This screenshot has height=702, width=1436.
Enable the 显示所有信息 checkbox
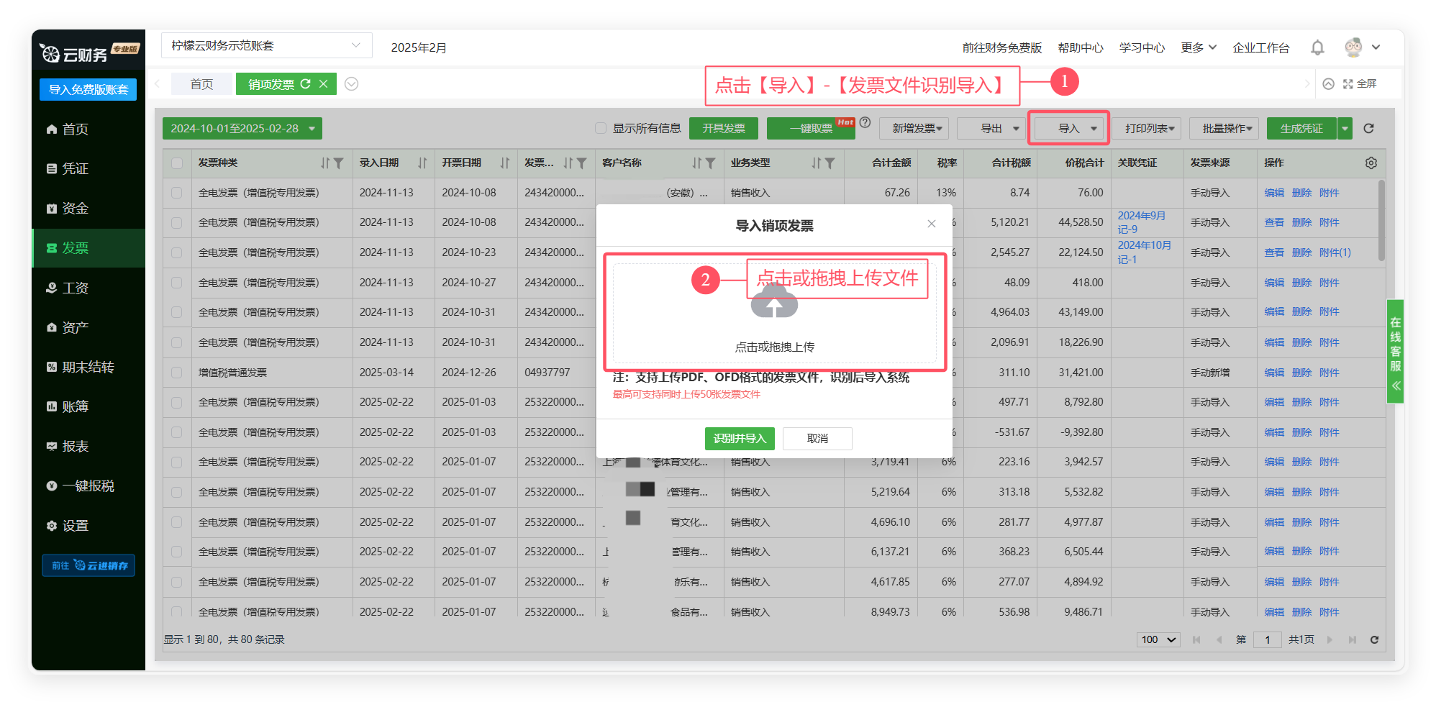601,129
